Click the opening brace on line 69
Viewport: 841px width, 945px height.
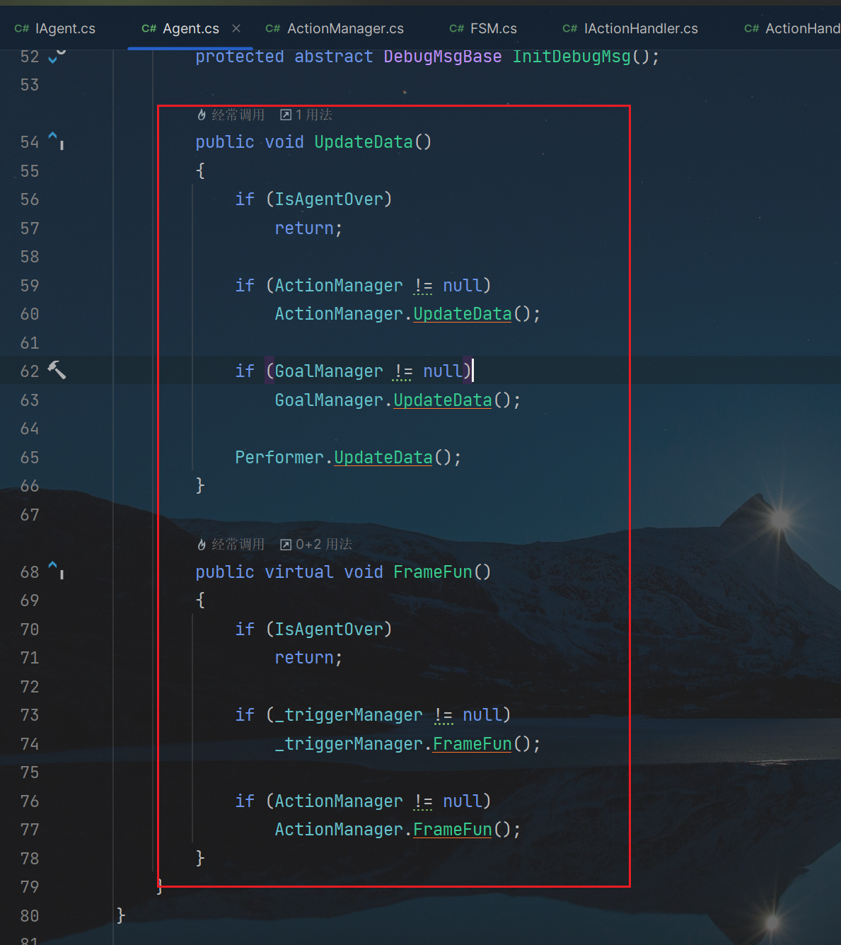coord(200,600)
